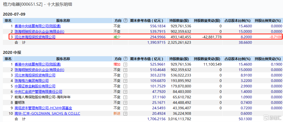The width and height of the screenshot is (283, 122).
Task: Click the question icon in the 前海人寿保险 row
Action: point(125,97)
